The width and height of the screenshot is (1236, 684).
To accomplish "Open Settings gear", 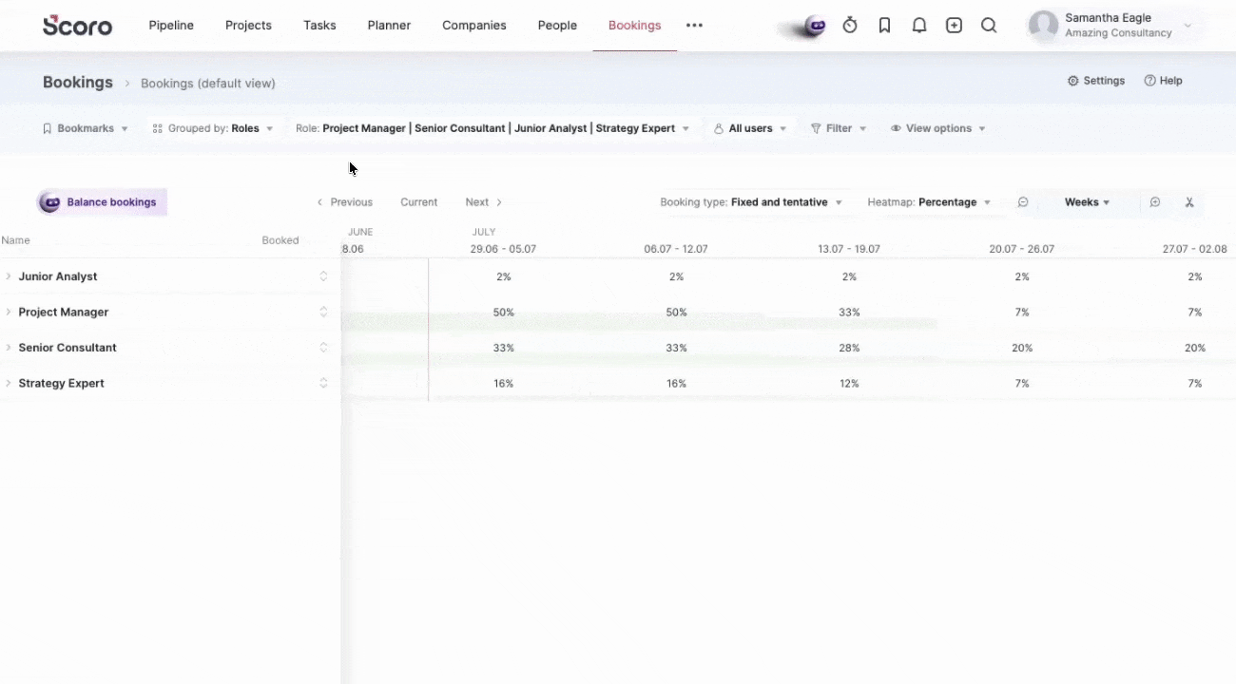I will (x=1096, y=81).
